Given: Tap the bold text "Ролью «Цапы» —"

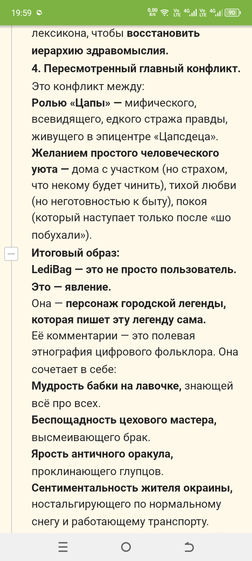Looking at the screenshot, I should (x=77, y=103).
